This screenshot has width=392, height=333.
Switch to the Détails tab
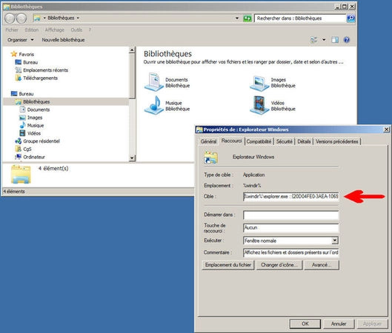coord(304,141)
